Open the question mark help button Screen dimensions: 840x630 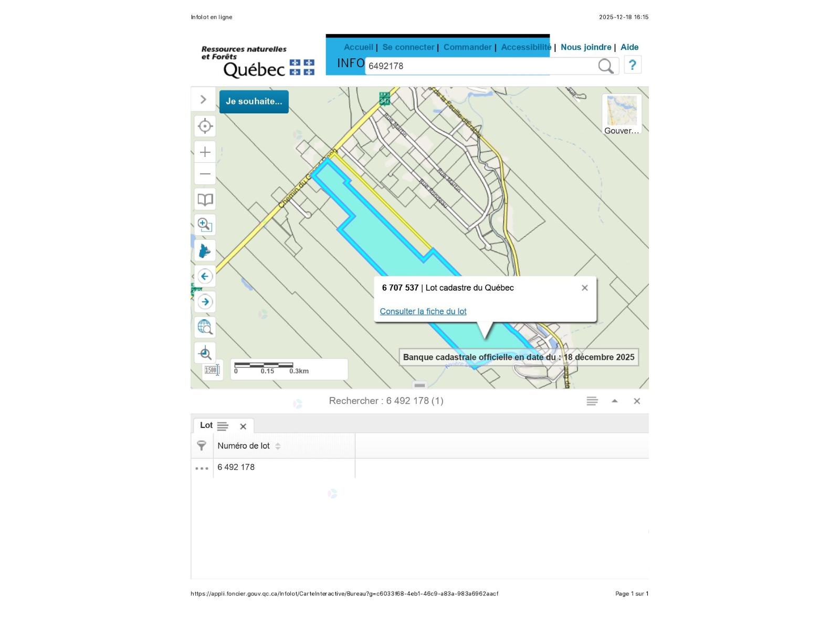(632, 65)
